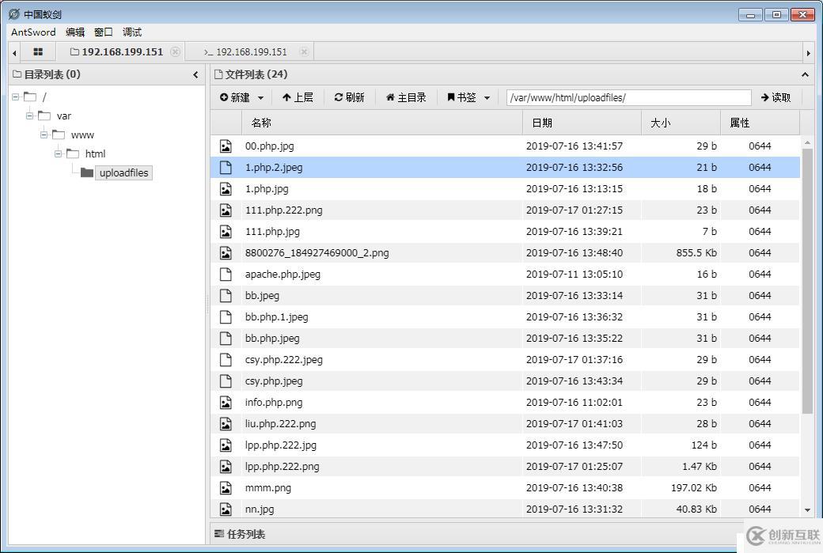This screenshot has height=553, width=823.
Task: Click the 读取 read button
Action: click(776, 97)
